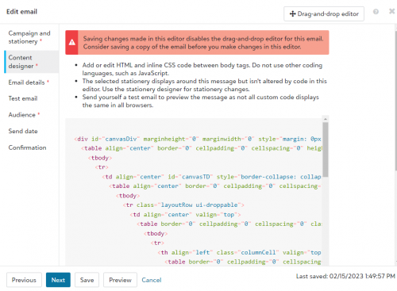The image size is (397, 291).
Task: Open the Send date step
Action: coord(23,131)
